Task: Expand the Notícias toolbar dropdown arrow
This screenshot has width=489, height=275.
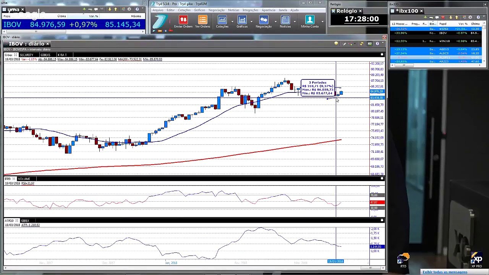Action: coord(294,21)
